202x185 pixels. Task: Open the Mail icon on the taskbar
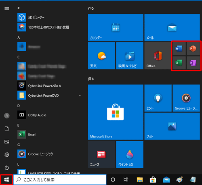pos(166,180)
